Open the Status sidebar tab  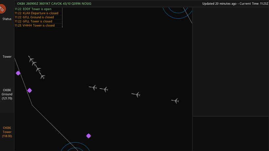click(7, 19)
